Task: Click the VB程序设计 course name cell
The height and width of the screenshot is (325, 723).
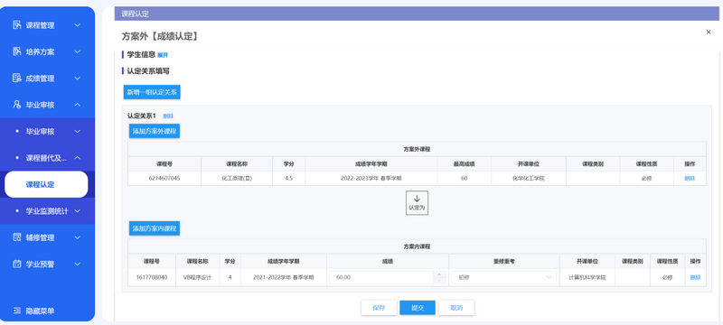Action: click(197, 277)
